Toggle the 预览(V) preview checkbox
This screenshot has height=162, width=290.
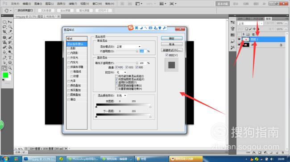tap(167, 55)
